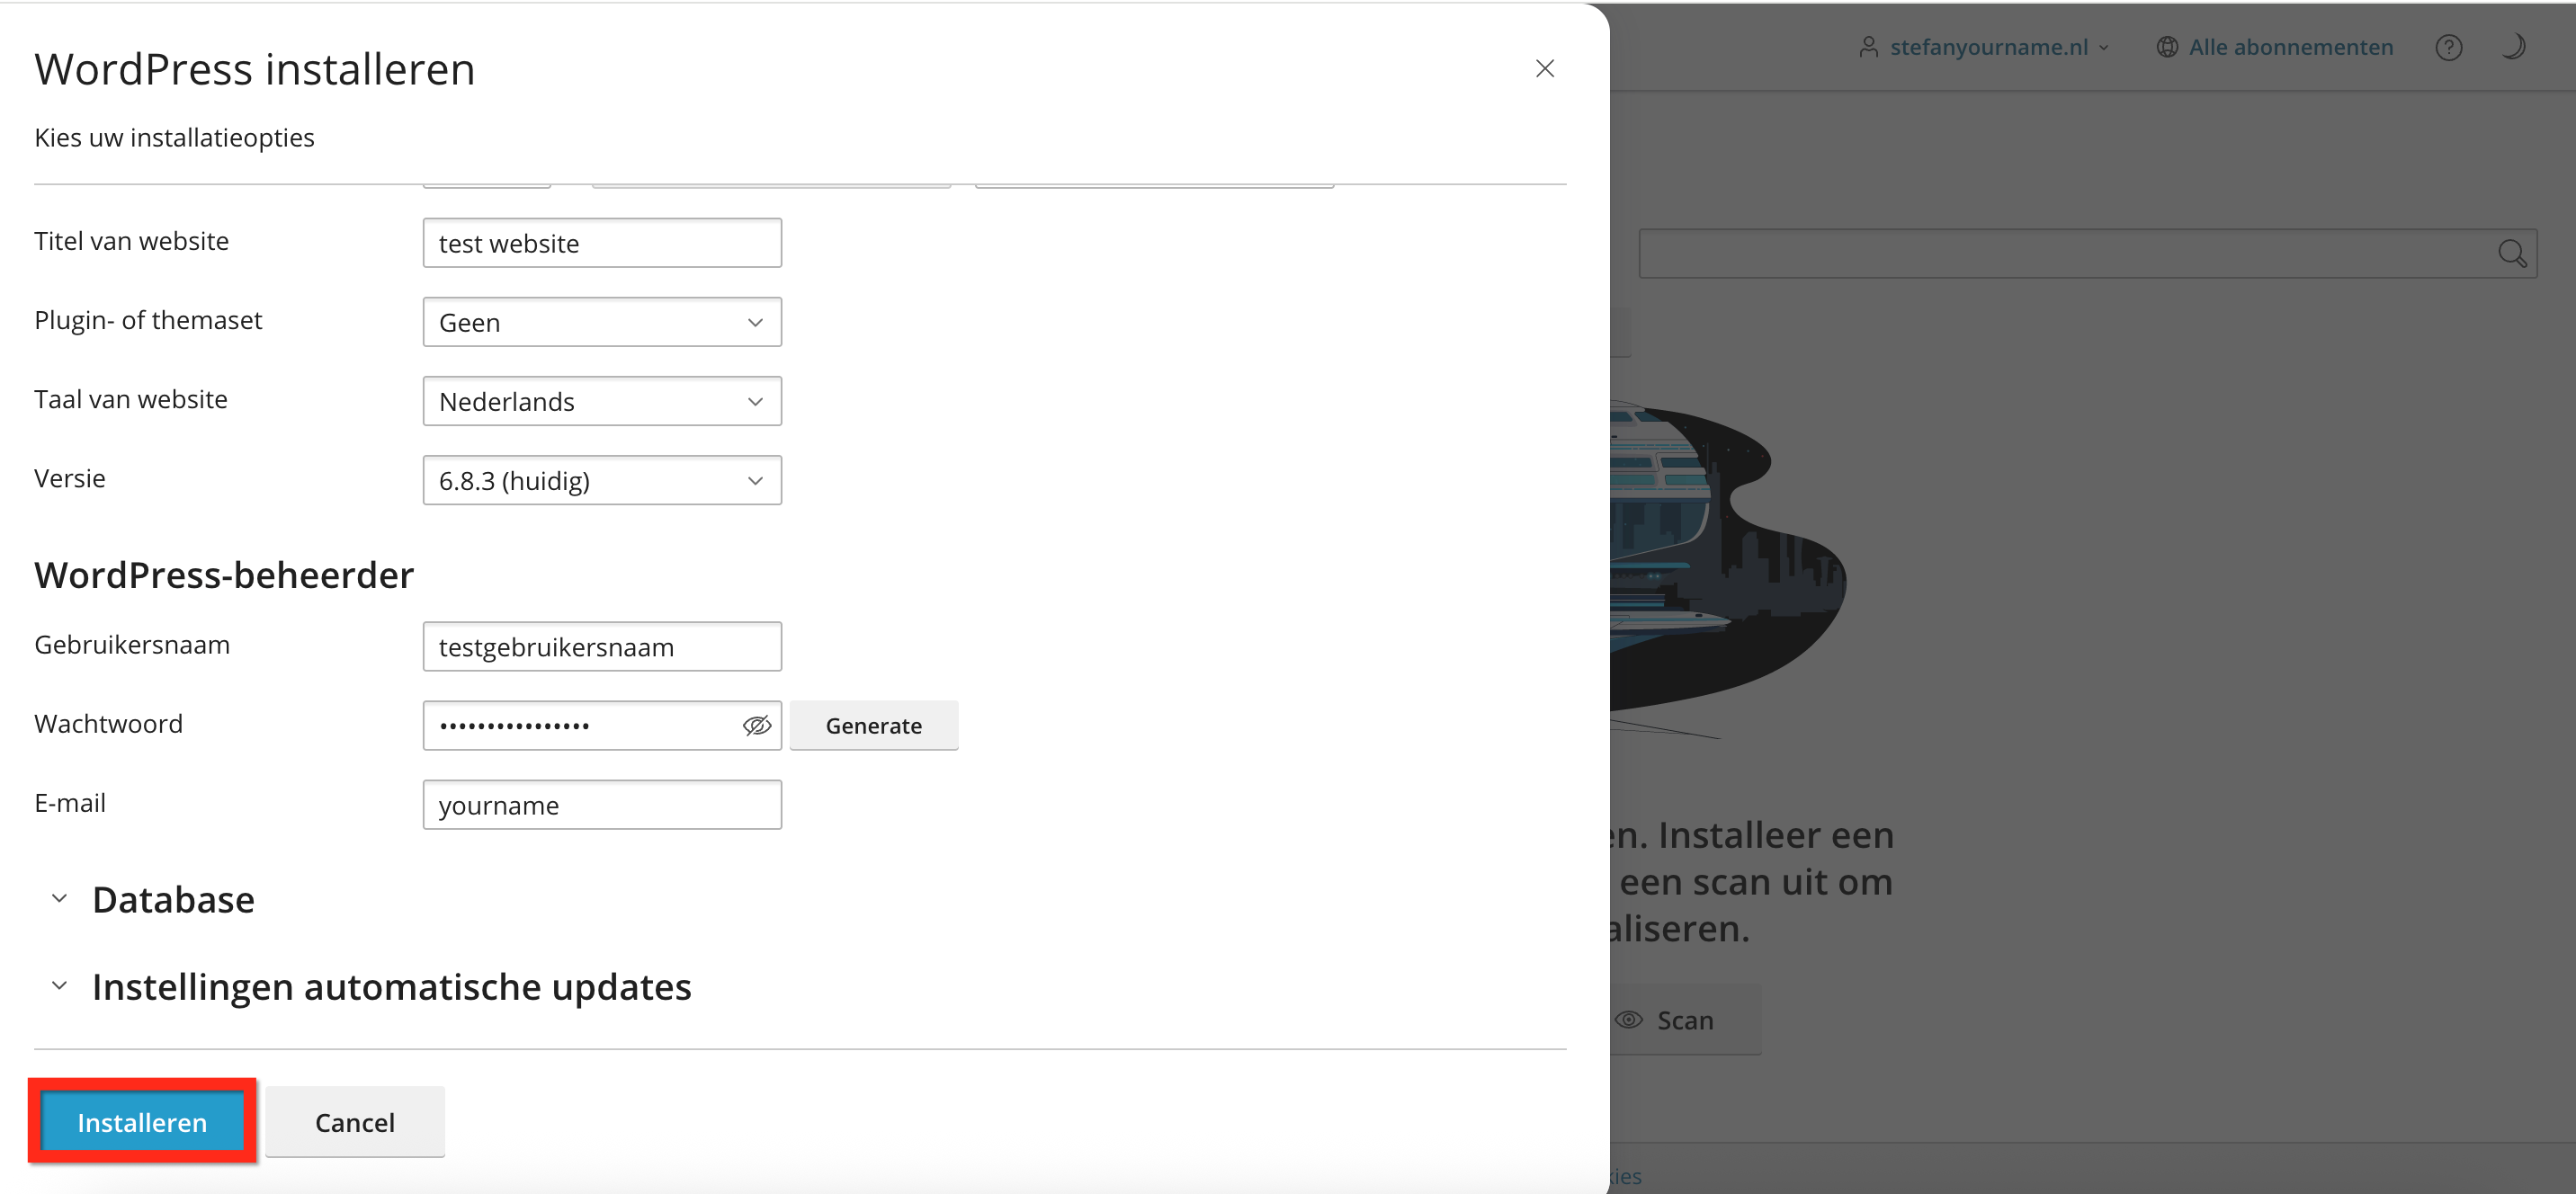Screen dimensions: 2576x1194
Task: Open the Taal van website dropdown
Action: coord(602,401)
